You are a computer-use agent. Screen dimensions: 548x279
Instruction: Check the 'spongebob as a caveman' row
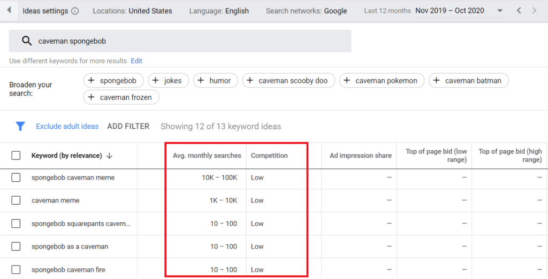pyautogui.click(x=16, y=246)
